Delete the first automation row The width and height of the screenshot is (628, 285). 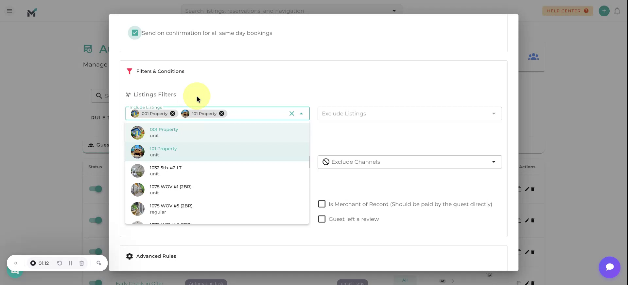coord(532,189)
